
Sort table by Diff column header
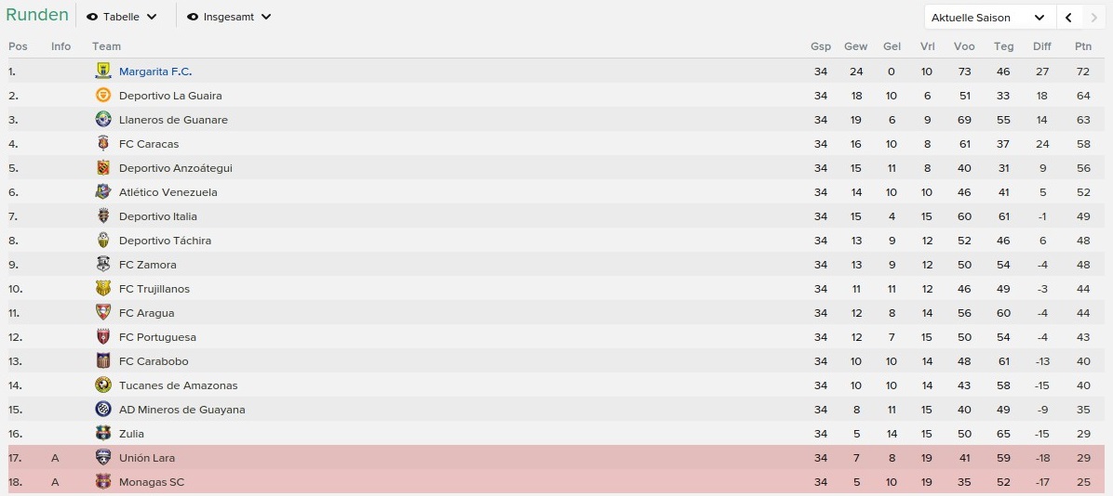point(1042,46)
